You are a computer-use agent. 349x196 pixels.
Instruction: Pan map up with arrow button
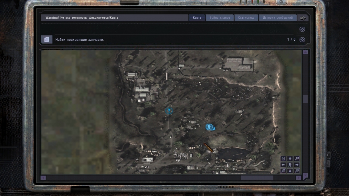[290, 159]
